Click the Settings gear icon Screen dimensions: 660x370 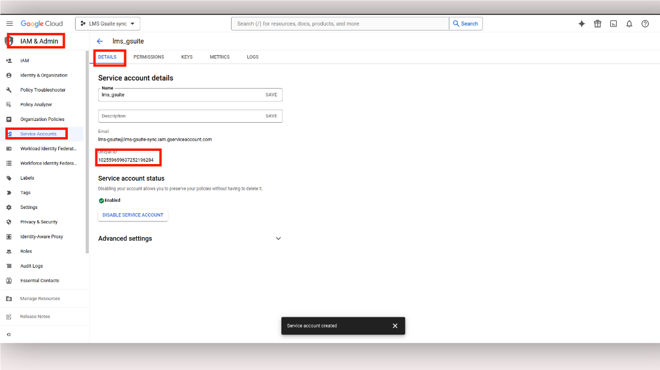tap(9, 208)
